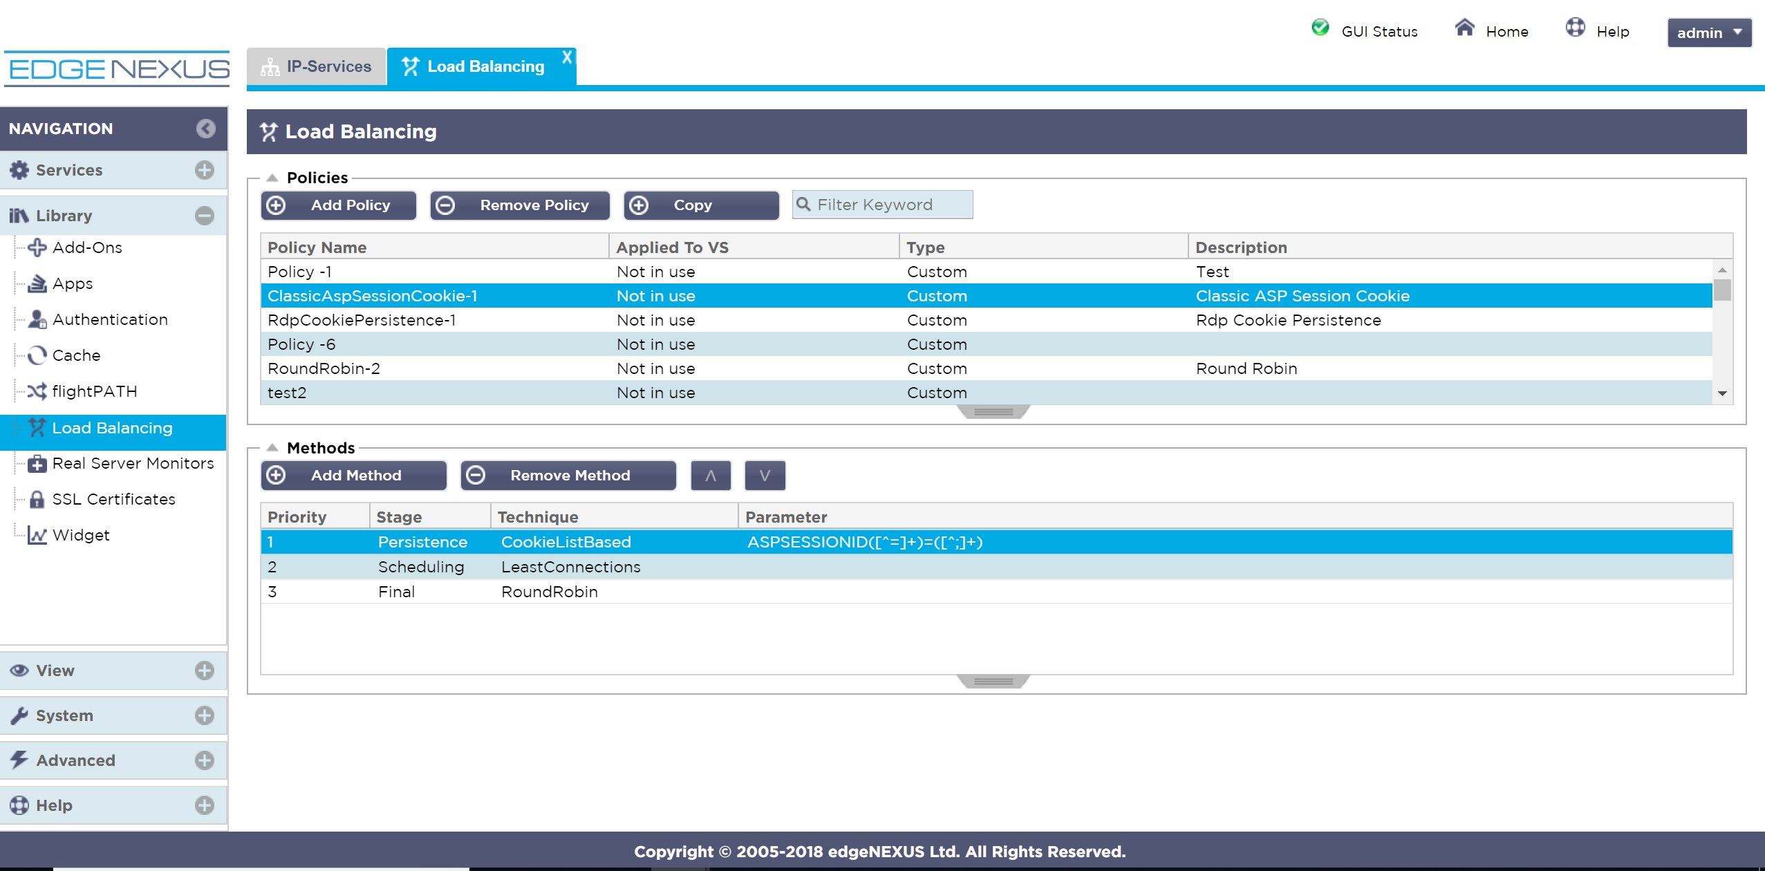Click the EDGENEXUS logo
The height and width of the screenshot is (871, 1765).
tap(118, 69)
